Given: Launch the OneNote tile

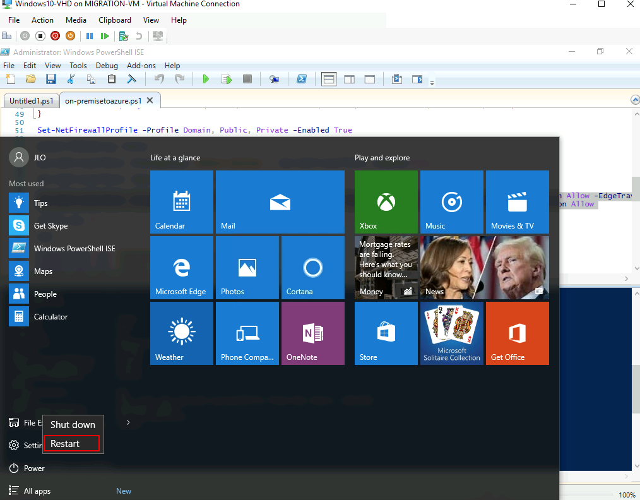Looking at the screenshot, I should (313, 333).
